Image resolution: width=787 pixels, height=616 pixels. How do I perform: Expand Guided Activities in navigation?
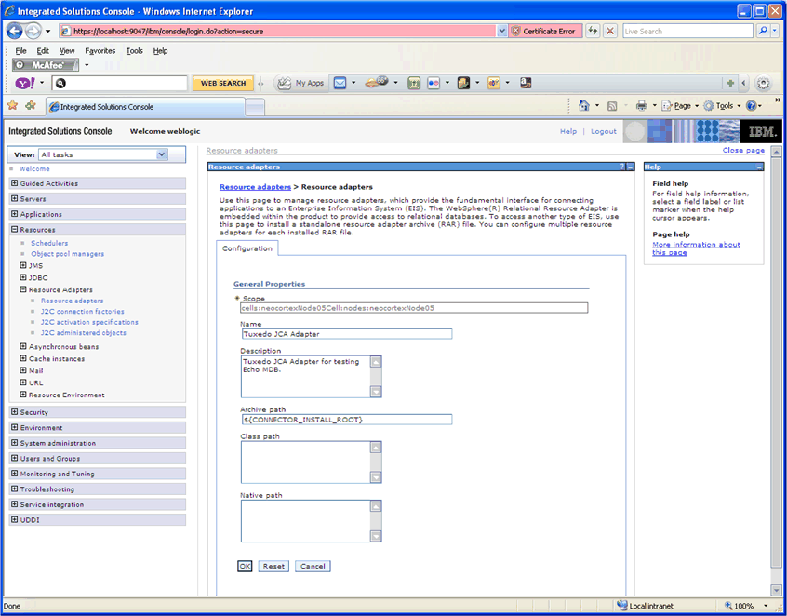[x=15, y=183]
